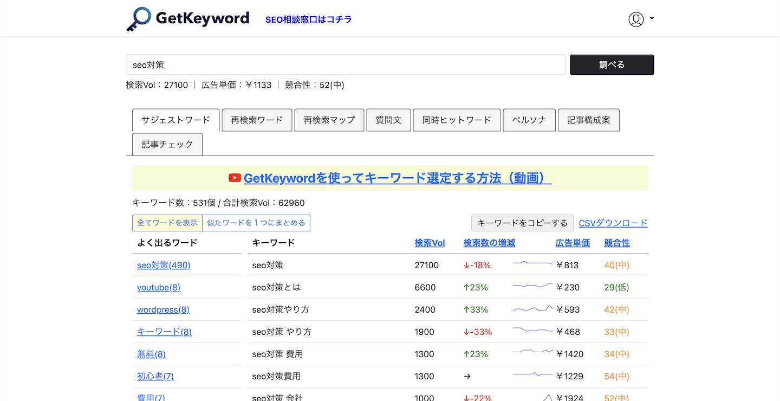Image resolution: width=780 pixels, height=401 pixels.
Task: Click キーワードをコピーする button
Action: tap(522, 223)
